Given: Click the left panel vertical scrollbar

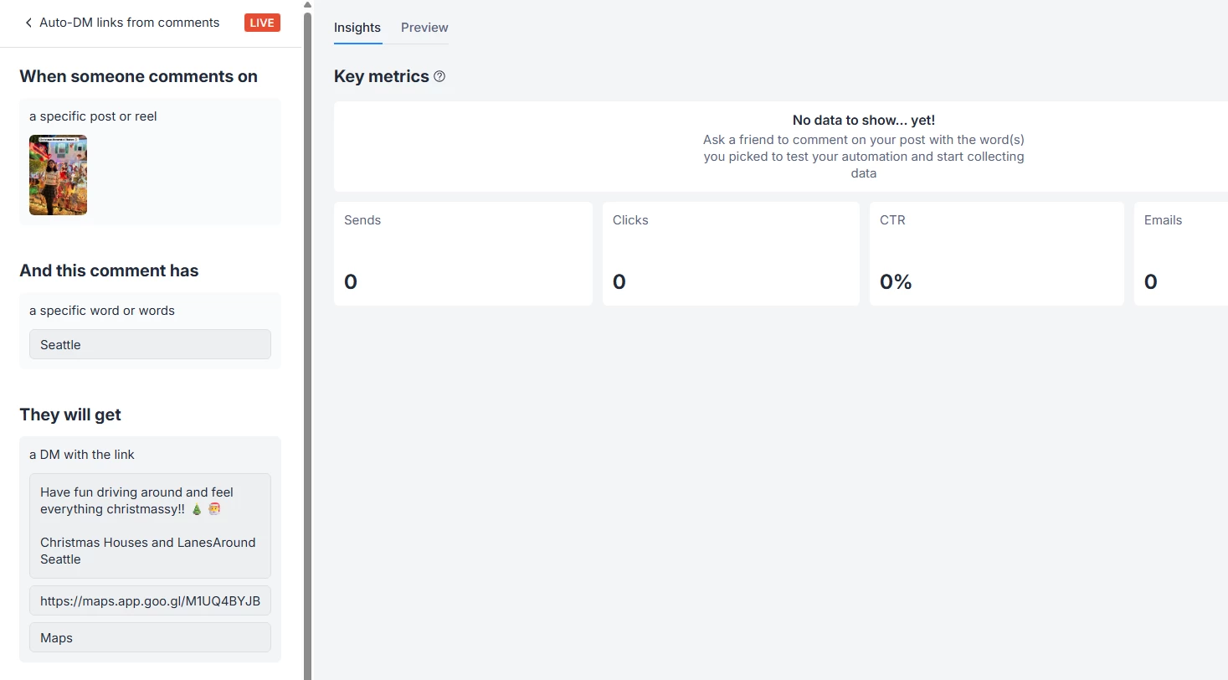Looking at the screenshot, I should coord(307,335).
